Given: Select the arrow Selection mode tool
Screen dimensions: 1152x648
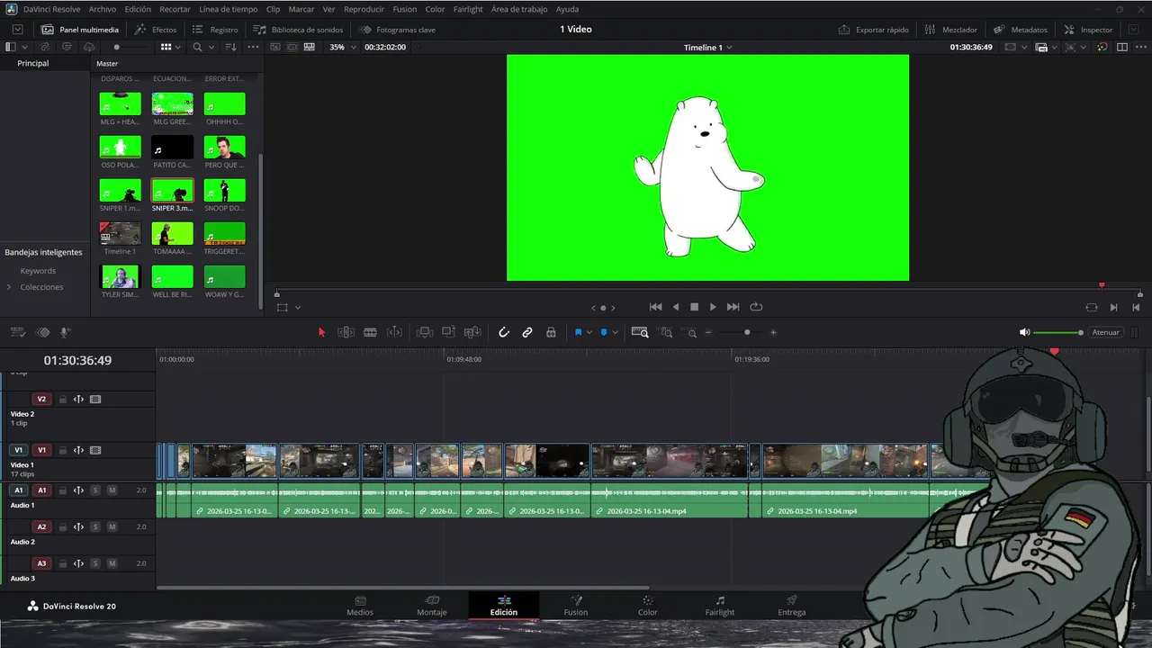Looking at the screenshot, I should pyautogui.click(x=321, y=332).
